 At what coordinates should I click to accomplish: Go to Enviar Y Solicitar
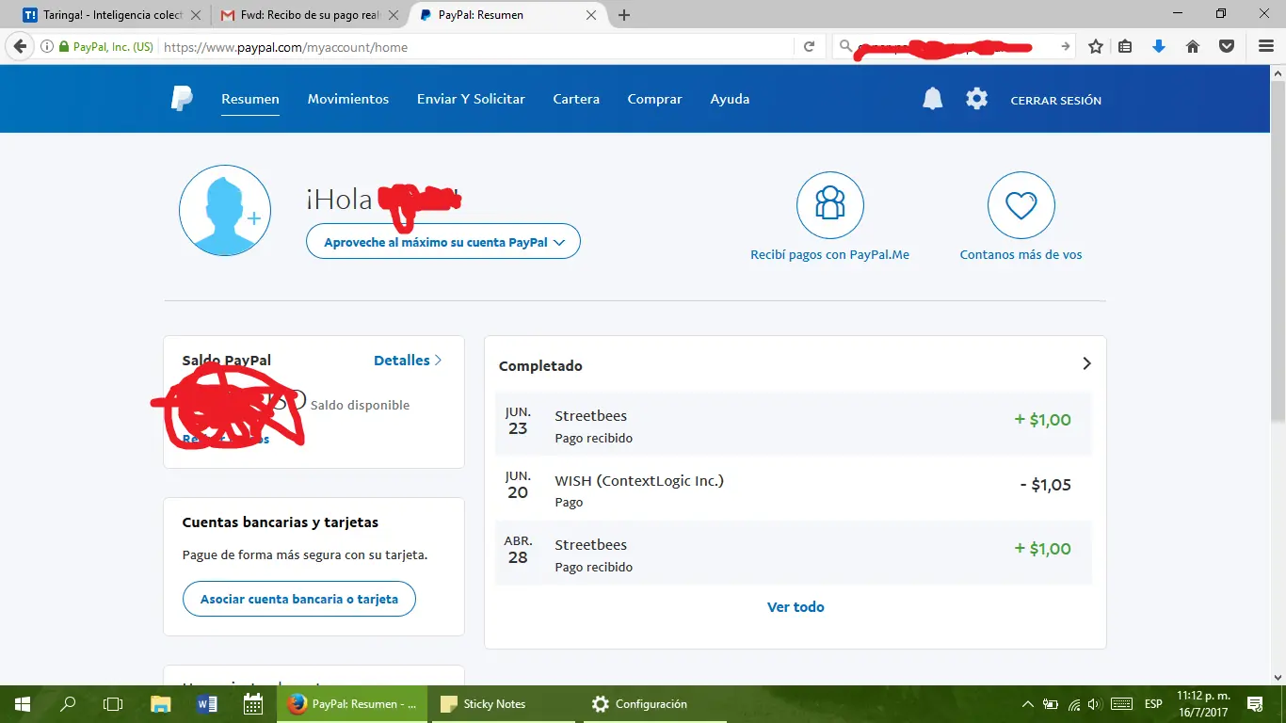(x=471, y=99)
